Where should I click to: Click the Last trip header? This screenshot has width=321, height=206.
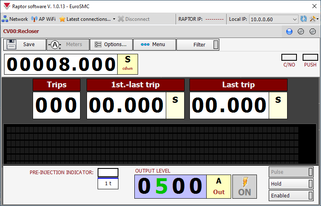(239, 85)
